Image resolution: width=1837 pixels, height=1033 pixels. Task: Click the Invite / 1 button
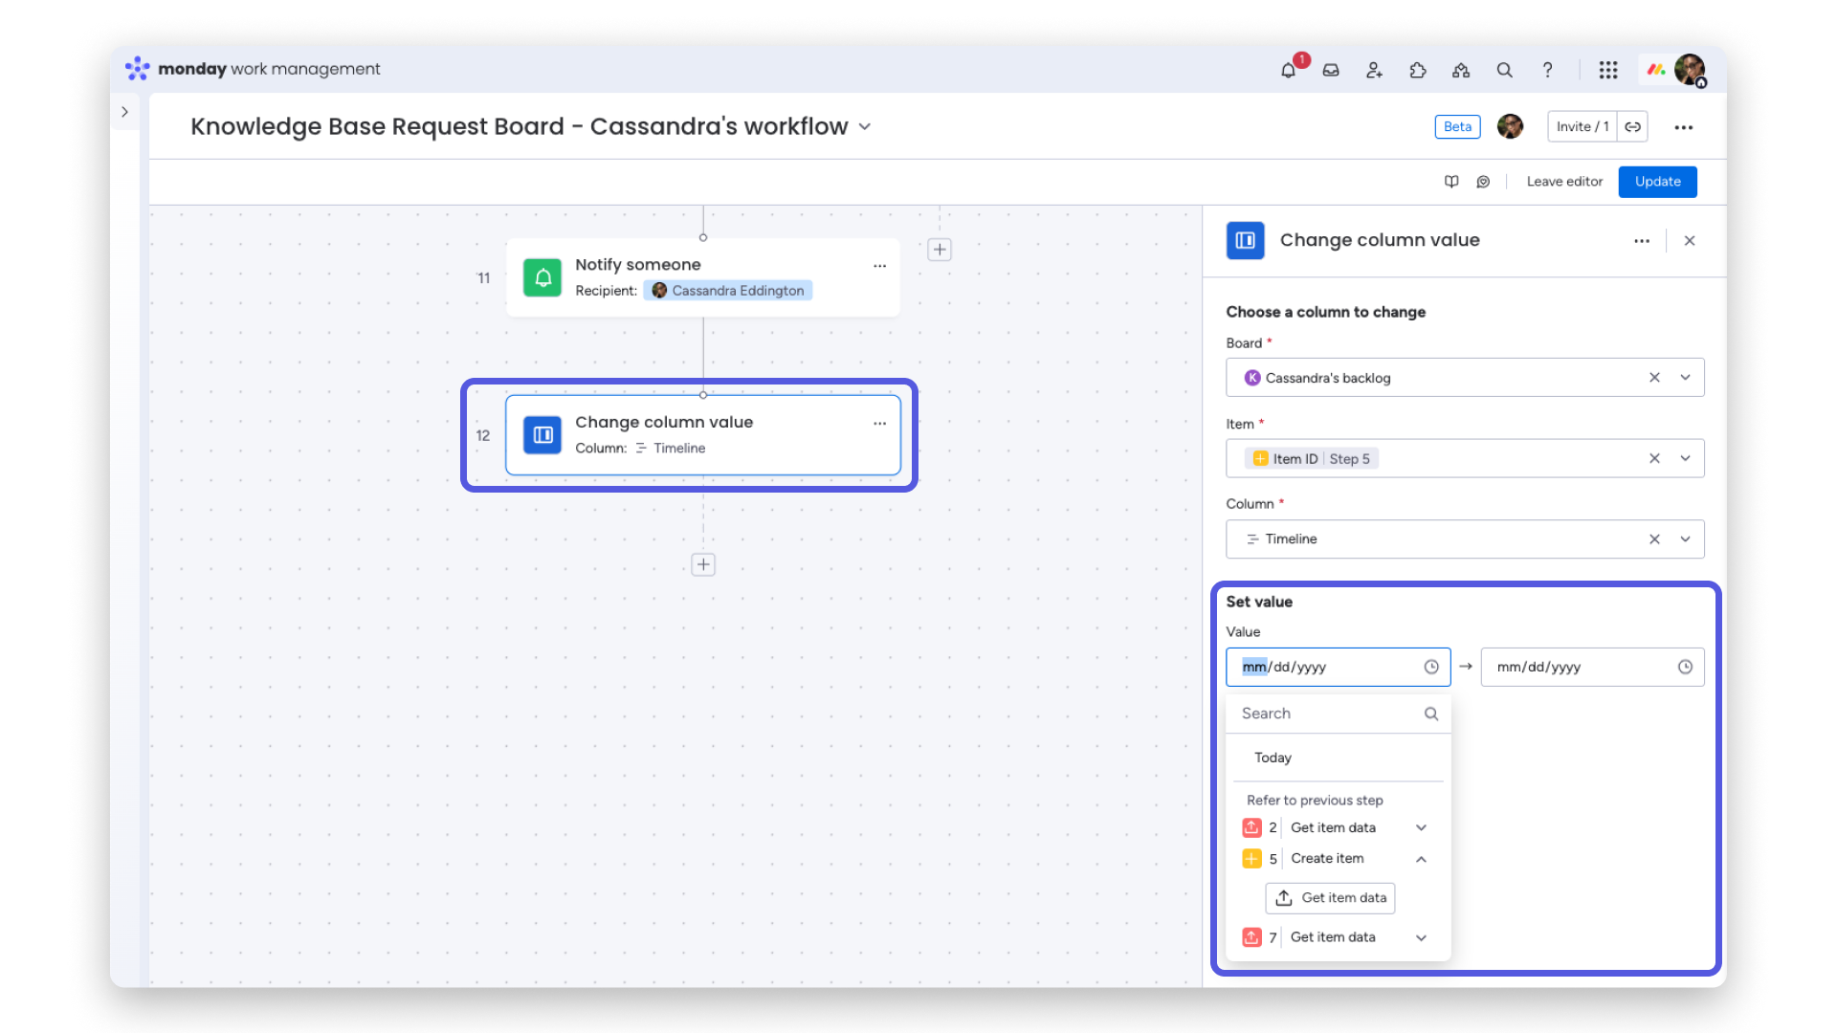1582,126
